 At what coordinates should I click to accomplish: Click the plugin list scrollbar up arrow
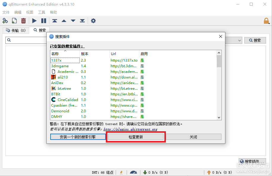pos(219,53)
